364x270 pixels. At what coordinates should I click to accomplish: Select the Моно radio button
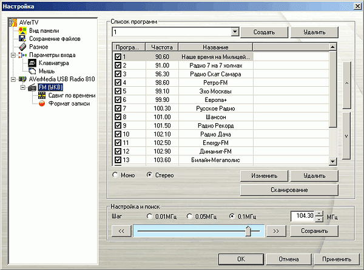tap(115, 175)
